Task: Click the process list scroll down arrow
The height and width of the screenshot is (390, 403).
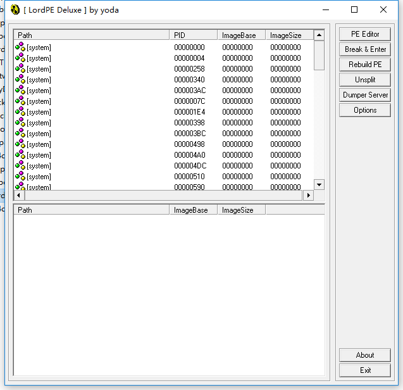Action: click(x=319, y=185)
